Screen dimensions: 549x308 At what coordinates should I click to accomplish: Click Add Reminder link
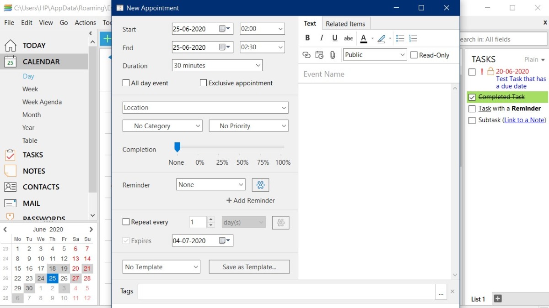[x=251, y=200]
